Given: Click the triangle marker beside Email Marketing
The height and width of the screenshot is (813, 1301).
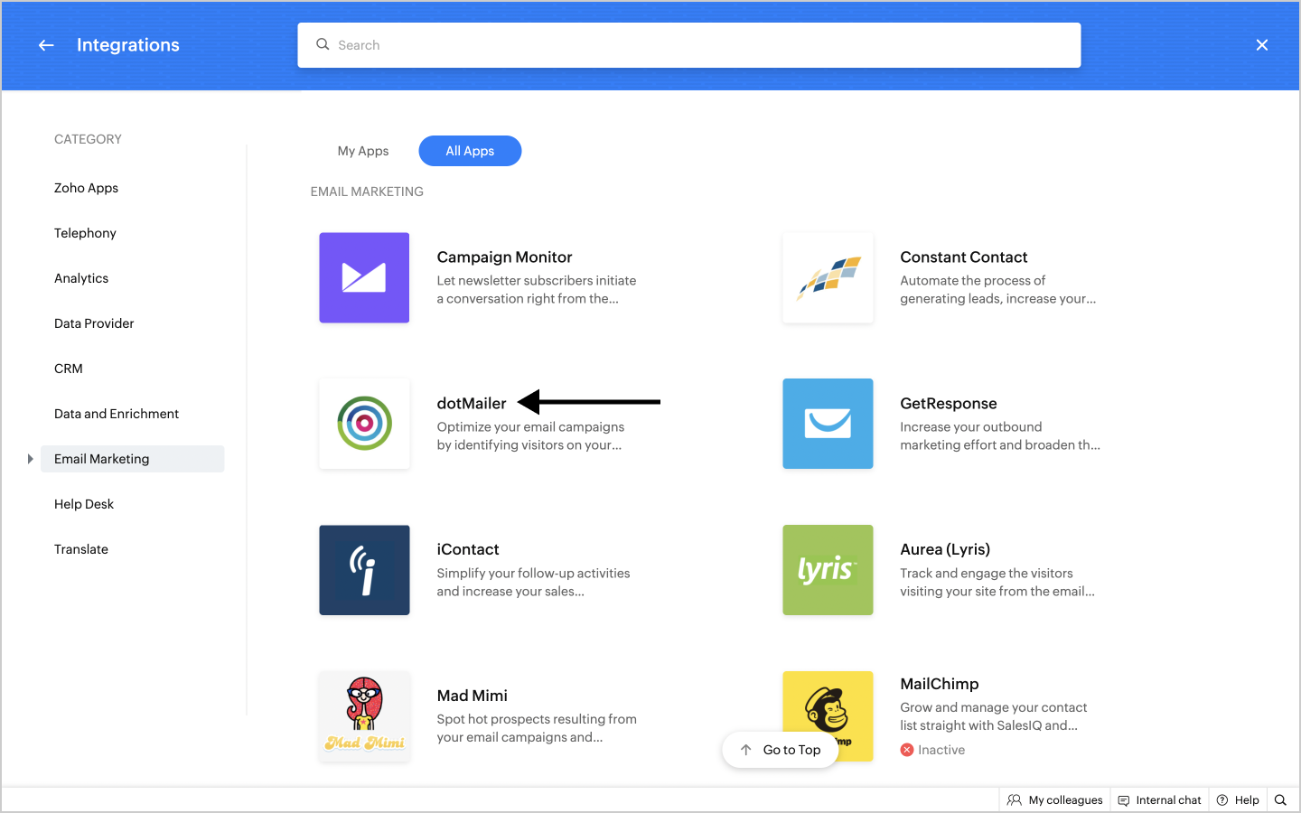Looking at the screenshot, I should pos(30,459).
